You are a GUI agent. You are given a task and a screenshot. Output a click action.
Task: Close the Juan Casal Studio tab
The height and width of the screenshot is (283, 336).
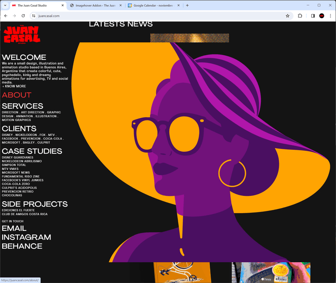62,5
